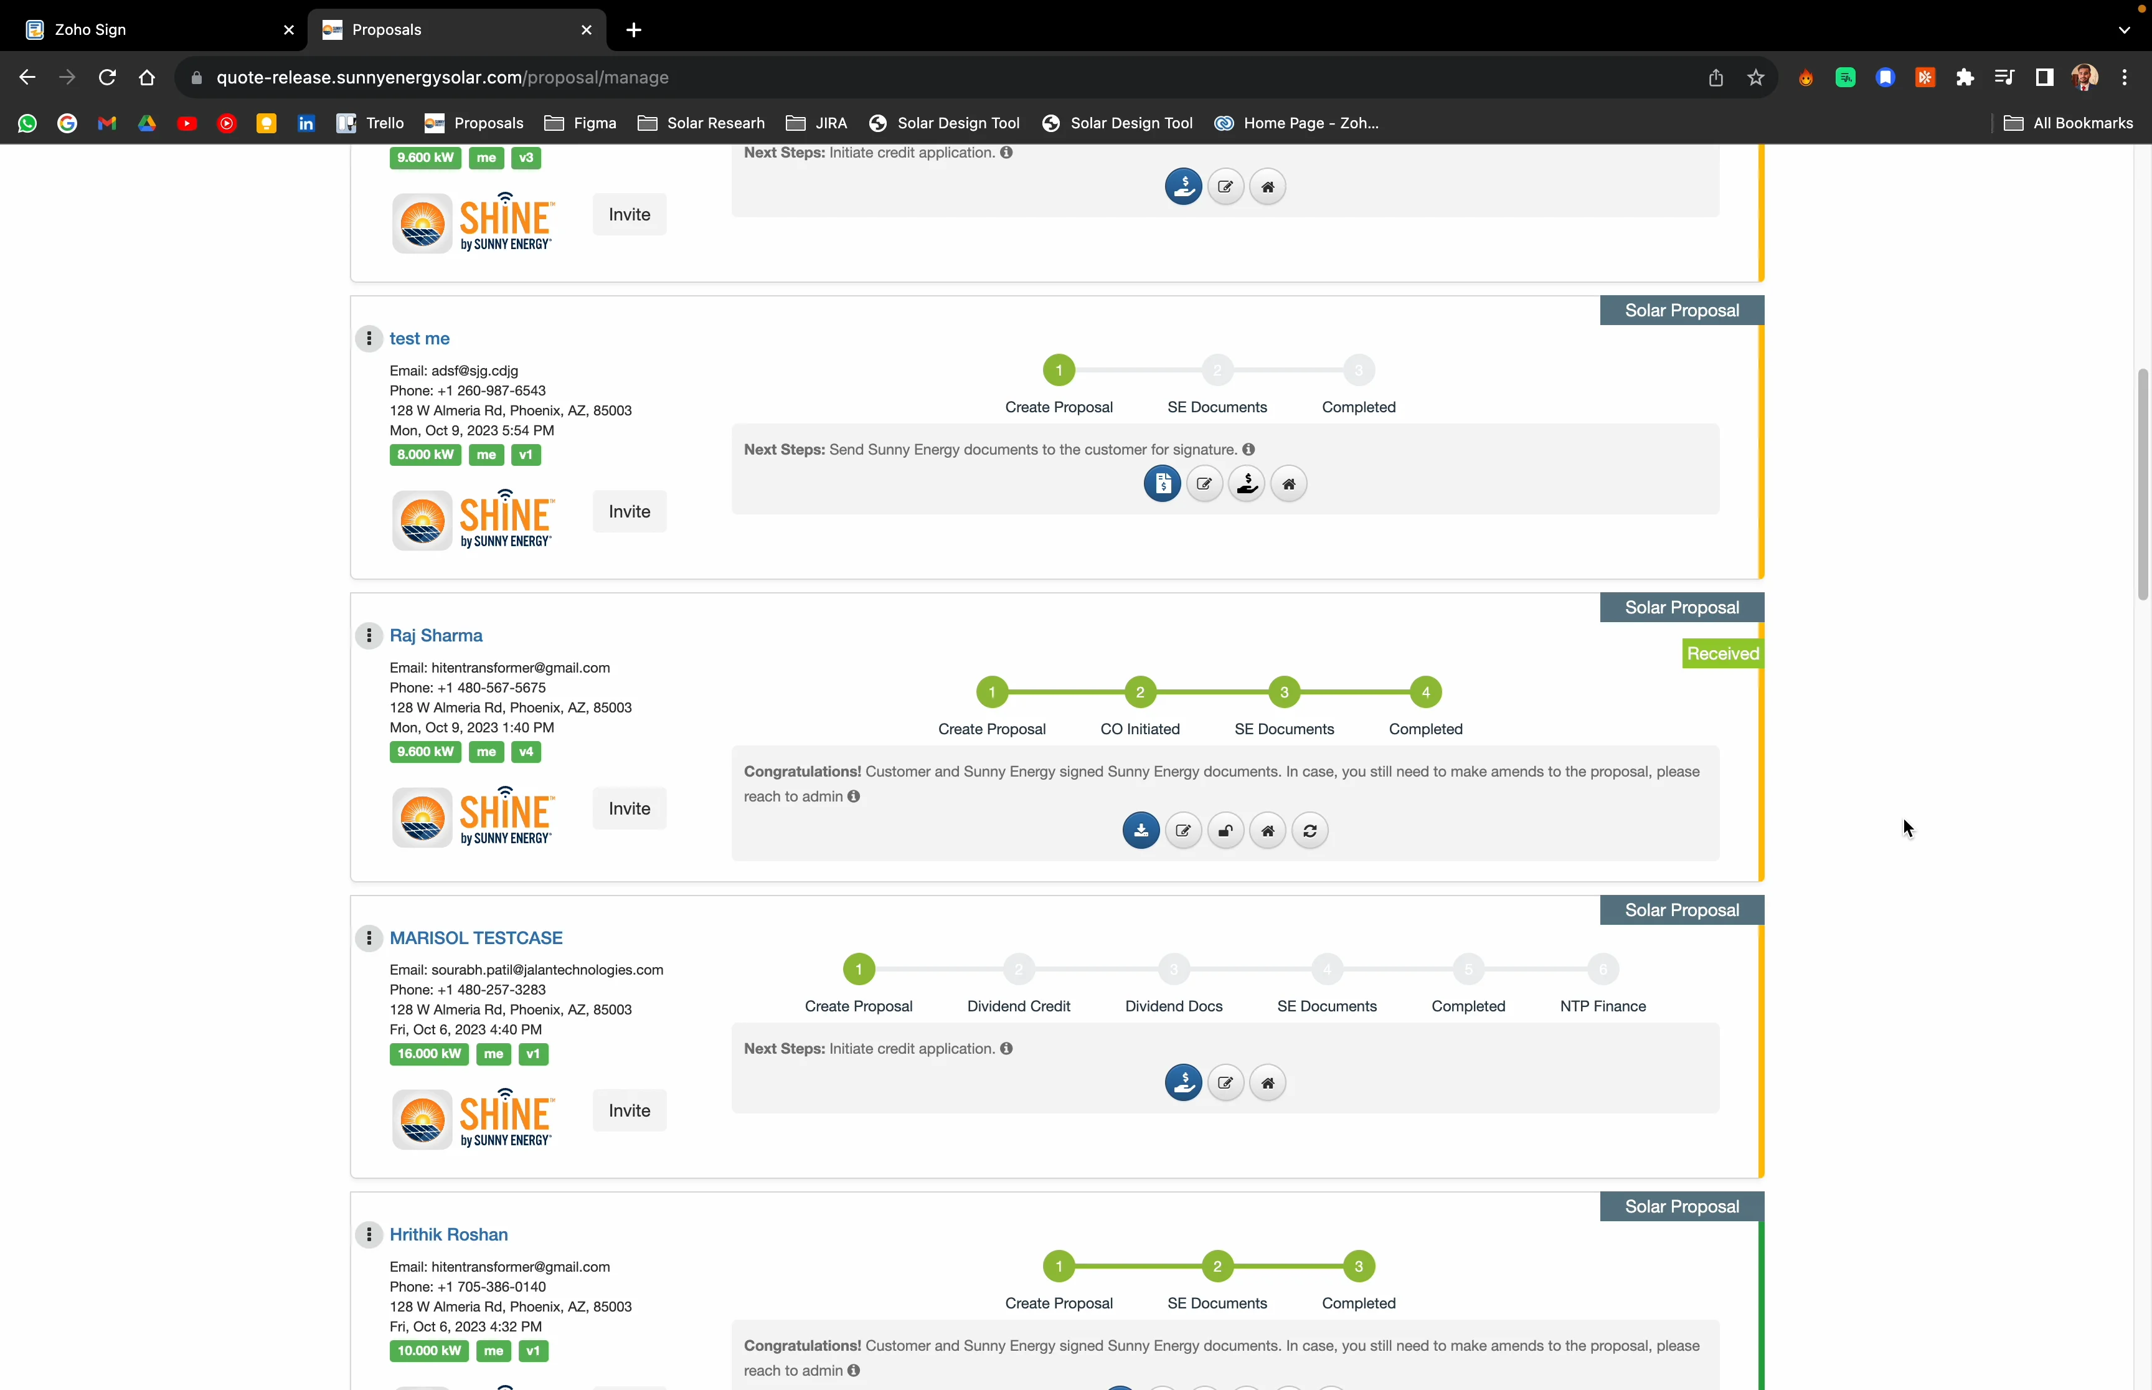Click the CO Initiated step circle in Raj Sharma's progress bar
The height and width of the screenshot is (1390, 2152).
point(1139,693)
